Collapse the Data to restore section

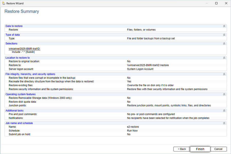[224, 26]
